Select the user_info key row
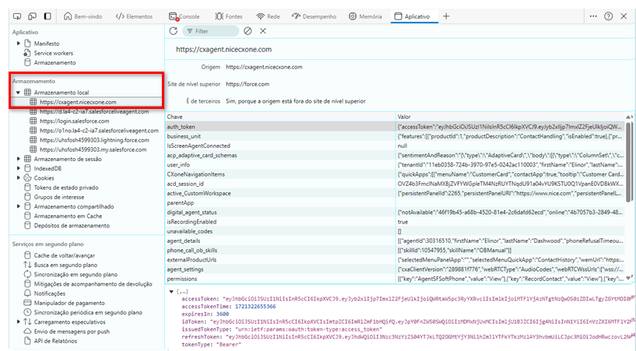The height and width of the screenshot is (351, 636). [395, 164]
